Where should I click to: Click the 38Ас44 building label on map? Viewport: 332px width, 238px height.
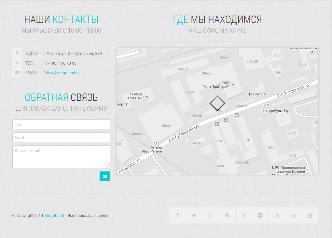225,57
